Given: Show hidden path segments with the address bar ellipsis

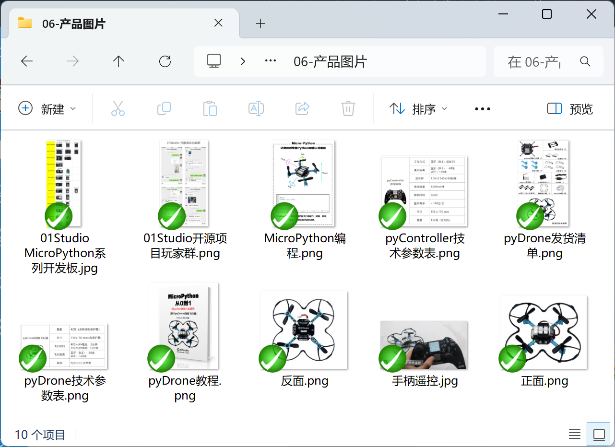Looking at the screenshot, I should [x=271, y=61].
